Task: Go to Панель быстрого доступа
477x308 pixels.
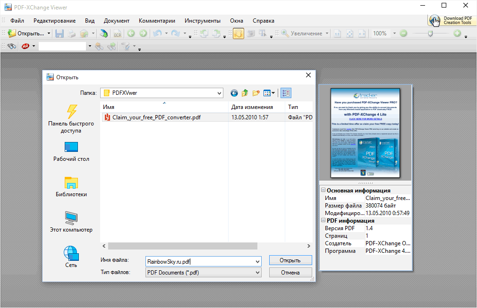Action: pos(71,119)
